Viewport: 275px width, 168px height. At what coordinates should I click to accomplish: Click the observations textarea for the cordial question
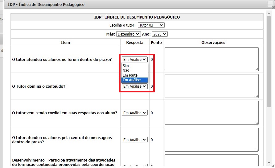211,113
